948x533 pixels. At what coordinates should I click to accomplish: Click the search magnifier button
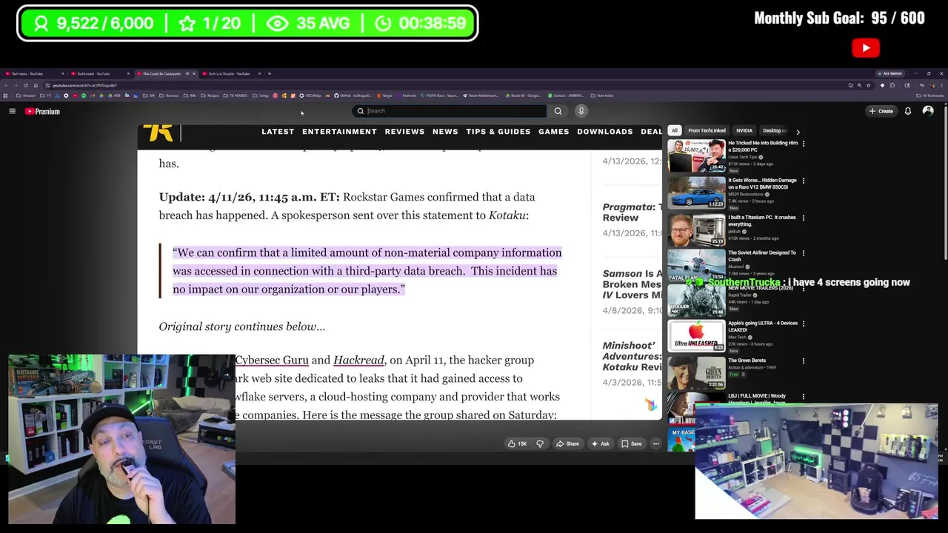[x=558, y=111]
